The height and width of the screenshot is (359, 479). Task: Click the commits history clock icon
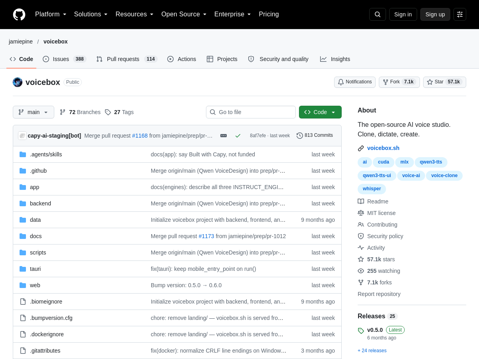pyautogui.click(x=300, y=136)
